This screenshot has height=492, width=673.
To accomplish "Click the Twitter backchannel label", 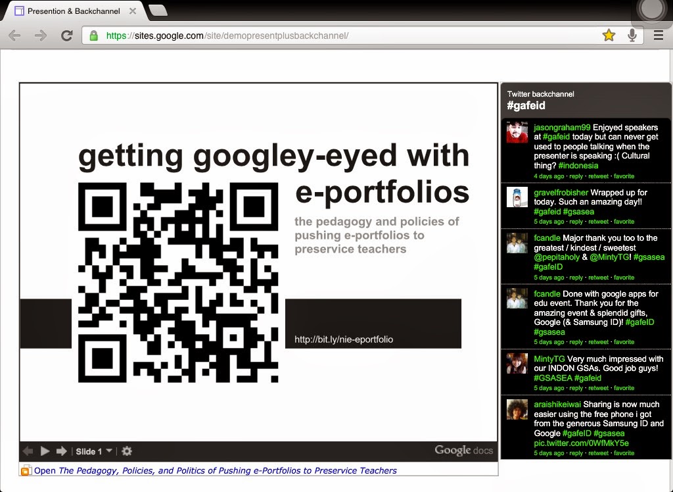I will [540, 94].
